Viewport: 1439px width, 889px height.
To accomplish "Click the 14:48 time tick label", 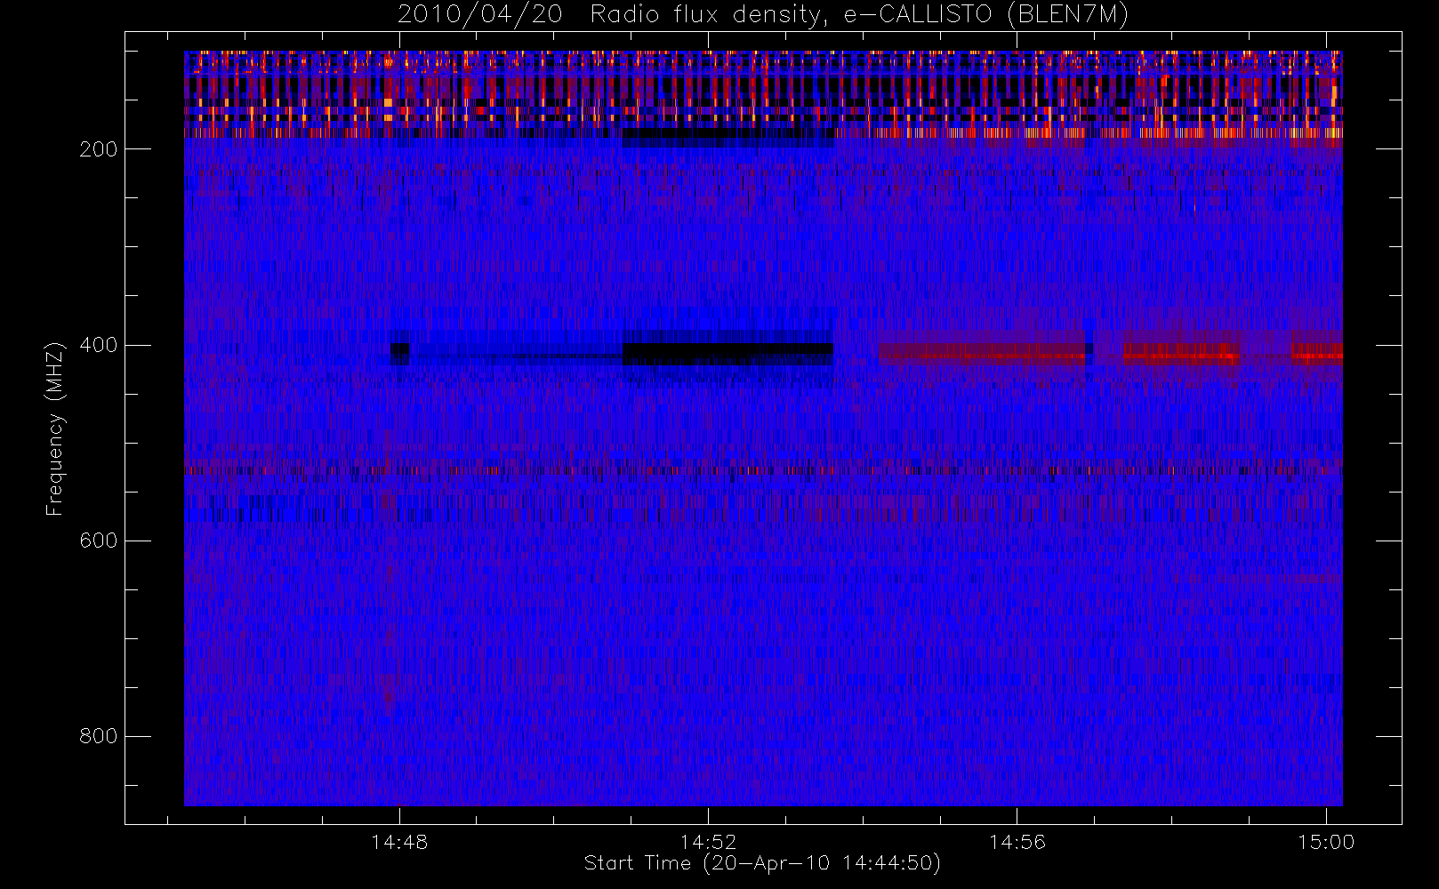I will (399, 842).
